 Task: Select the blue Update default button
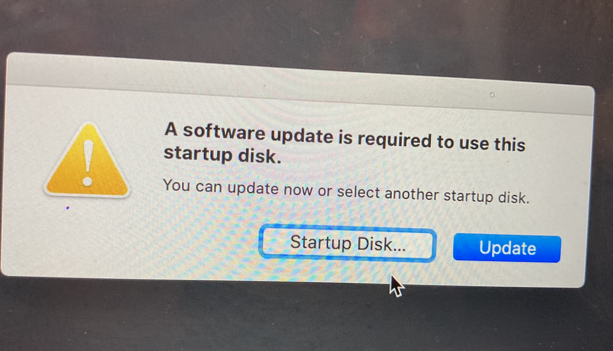(507, 248)
